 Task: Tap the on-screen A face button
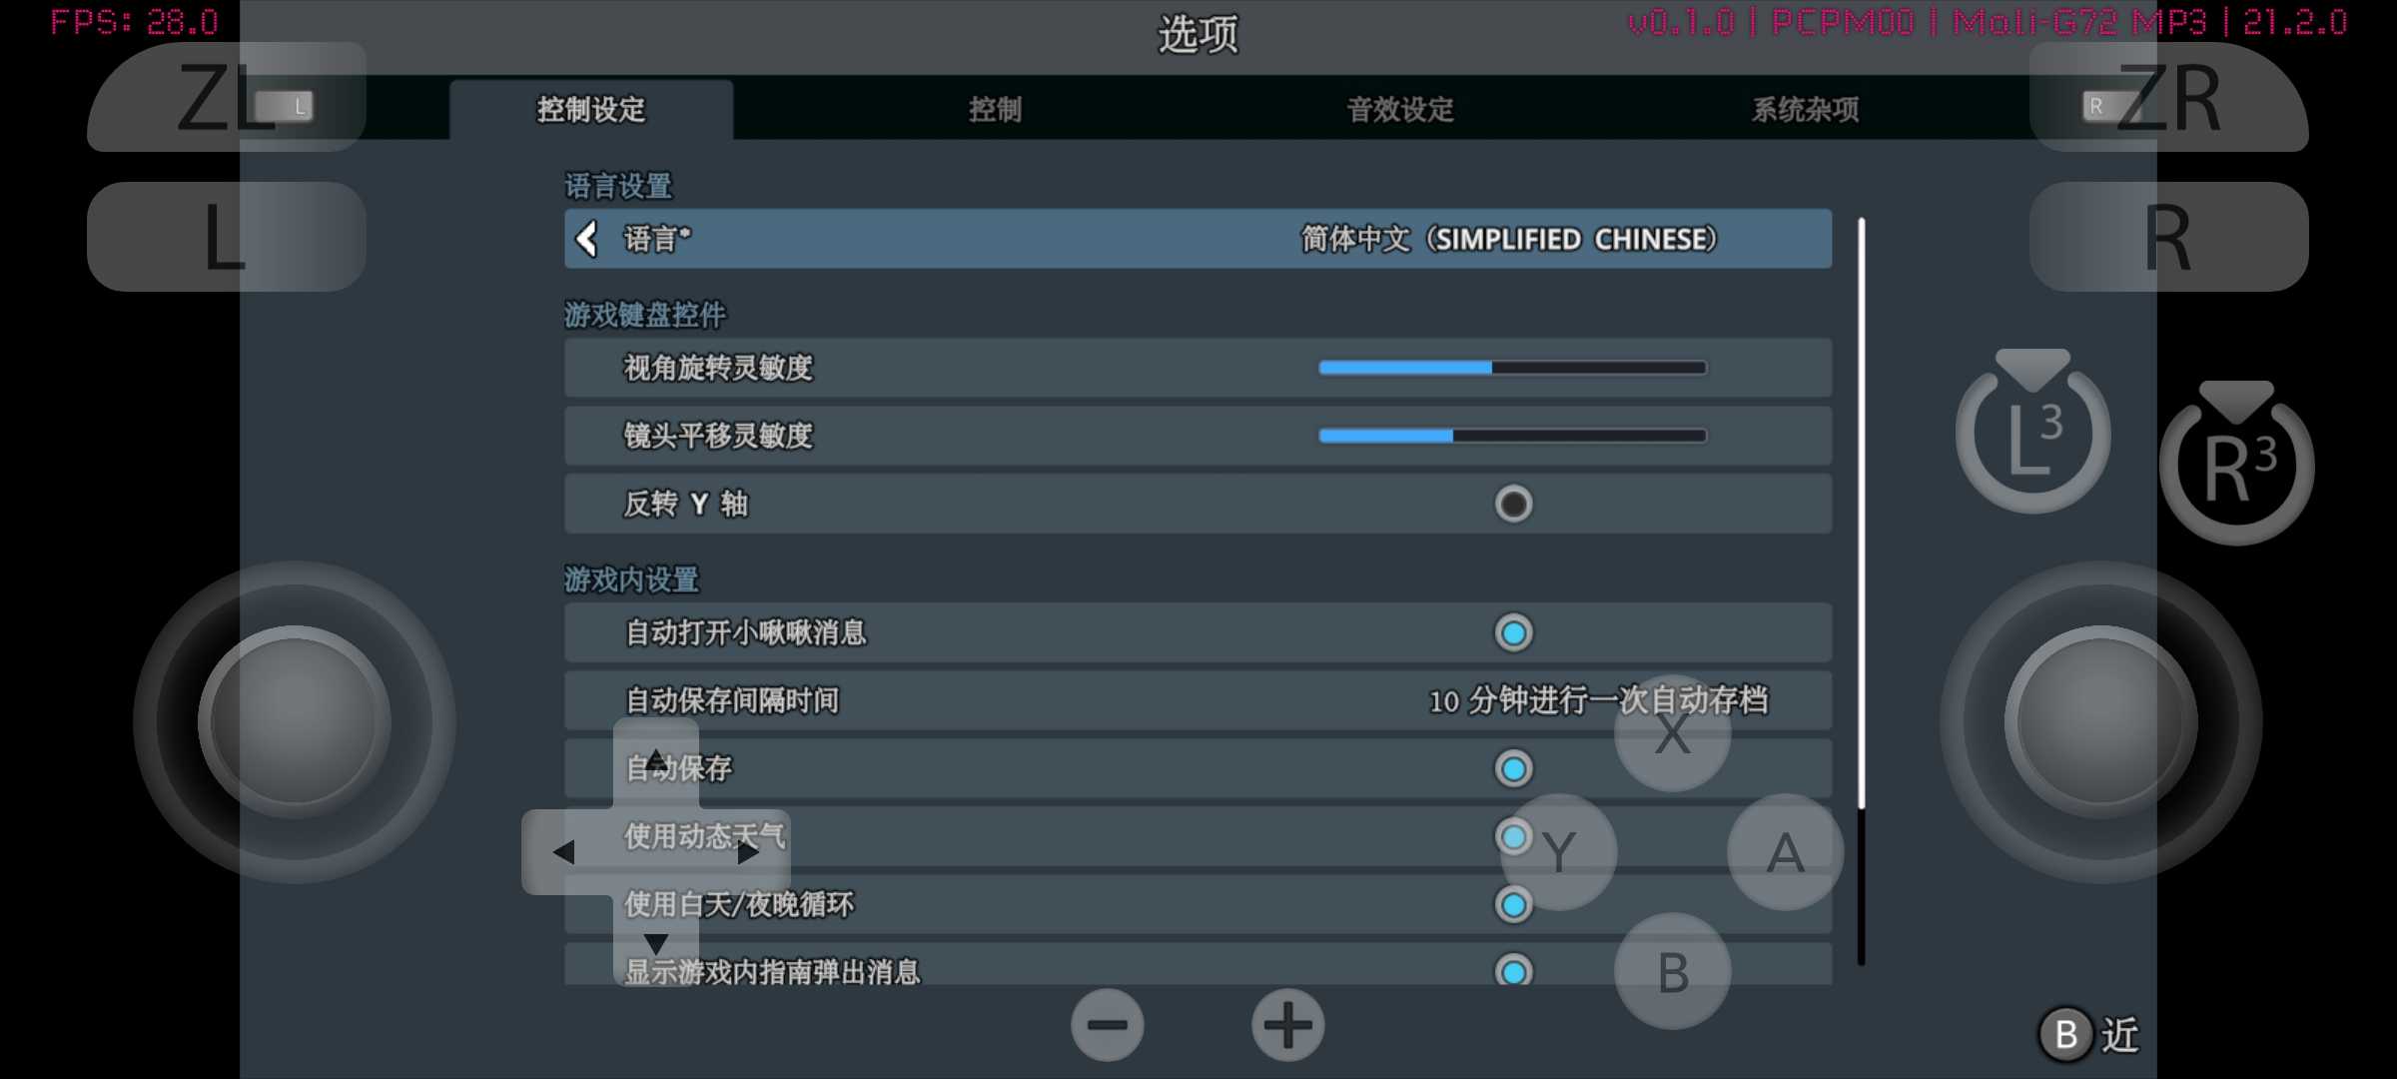pyautogui.click(x=1785, y=852)
